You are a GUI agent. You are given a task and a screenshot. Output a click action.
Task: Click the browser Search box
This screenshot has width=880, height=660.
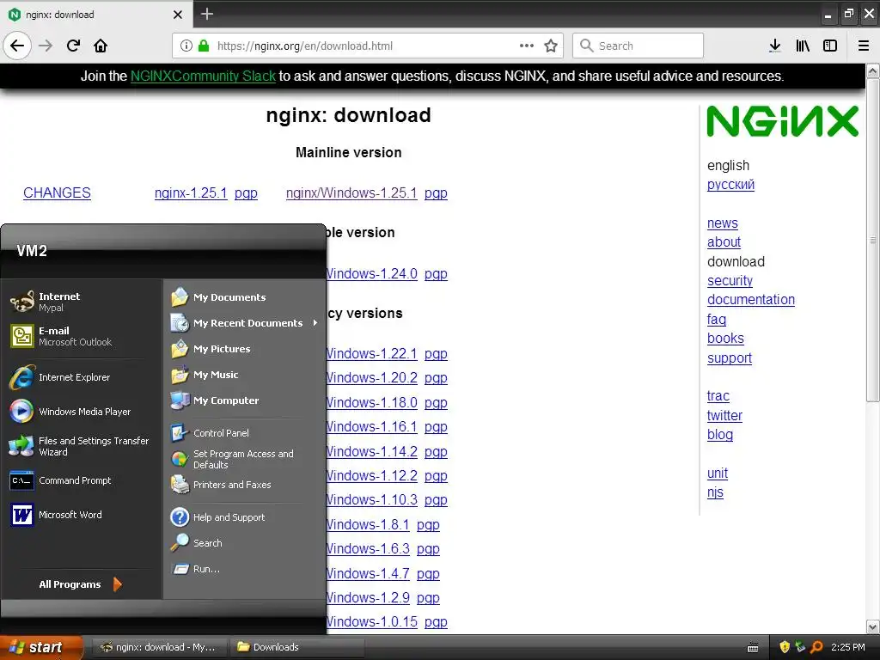(x=638, y=46)
